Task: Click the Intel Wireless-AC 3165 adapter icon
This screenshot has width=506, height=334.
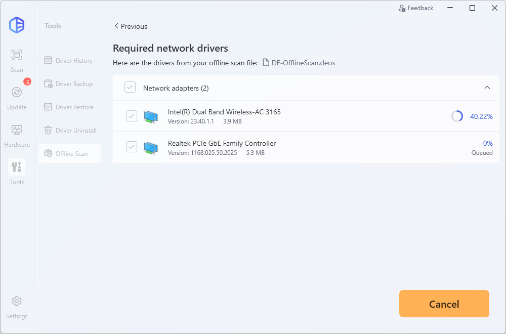Action: pyautogui.click(x=151, y=116)
